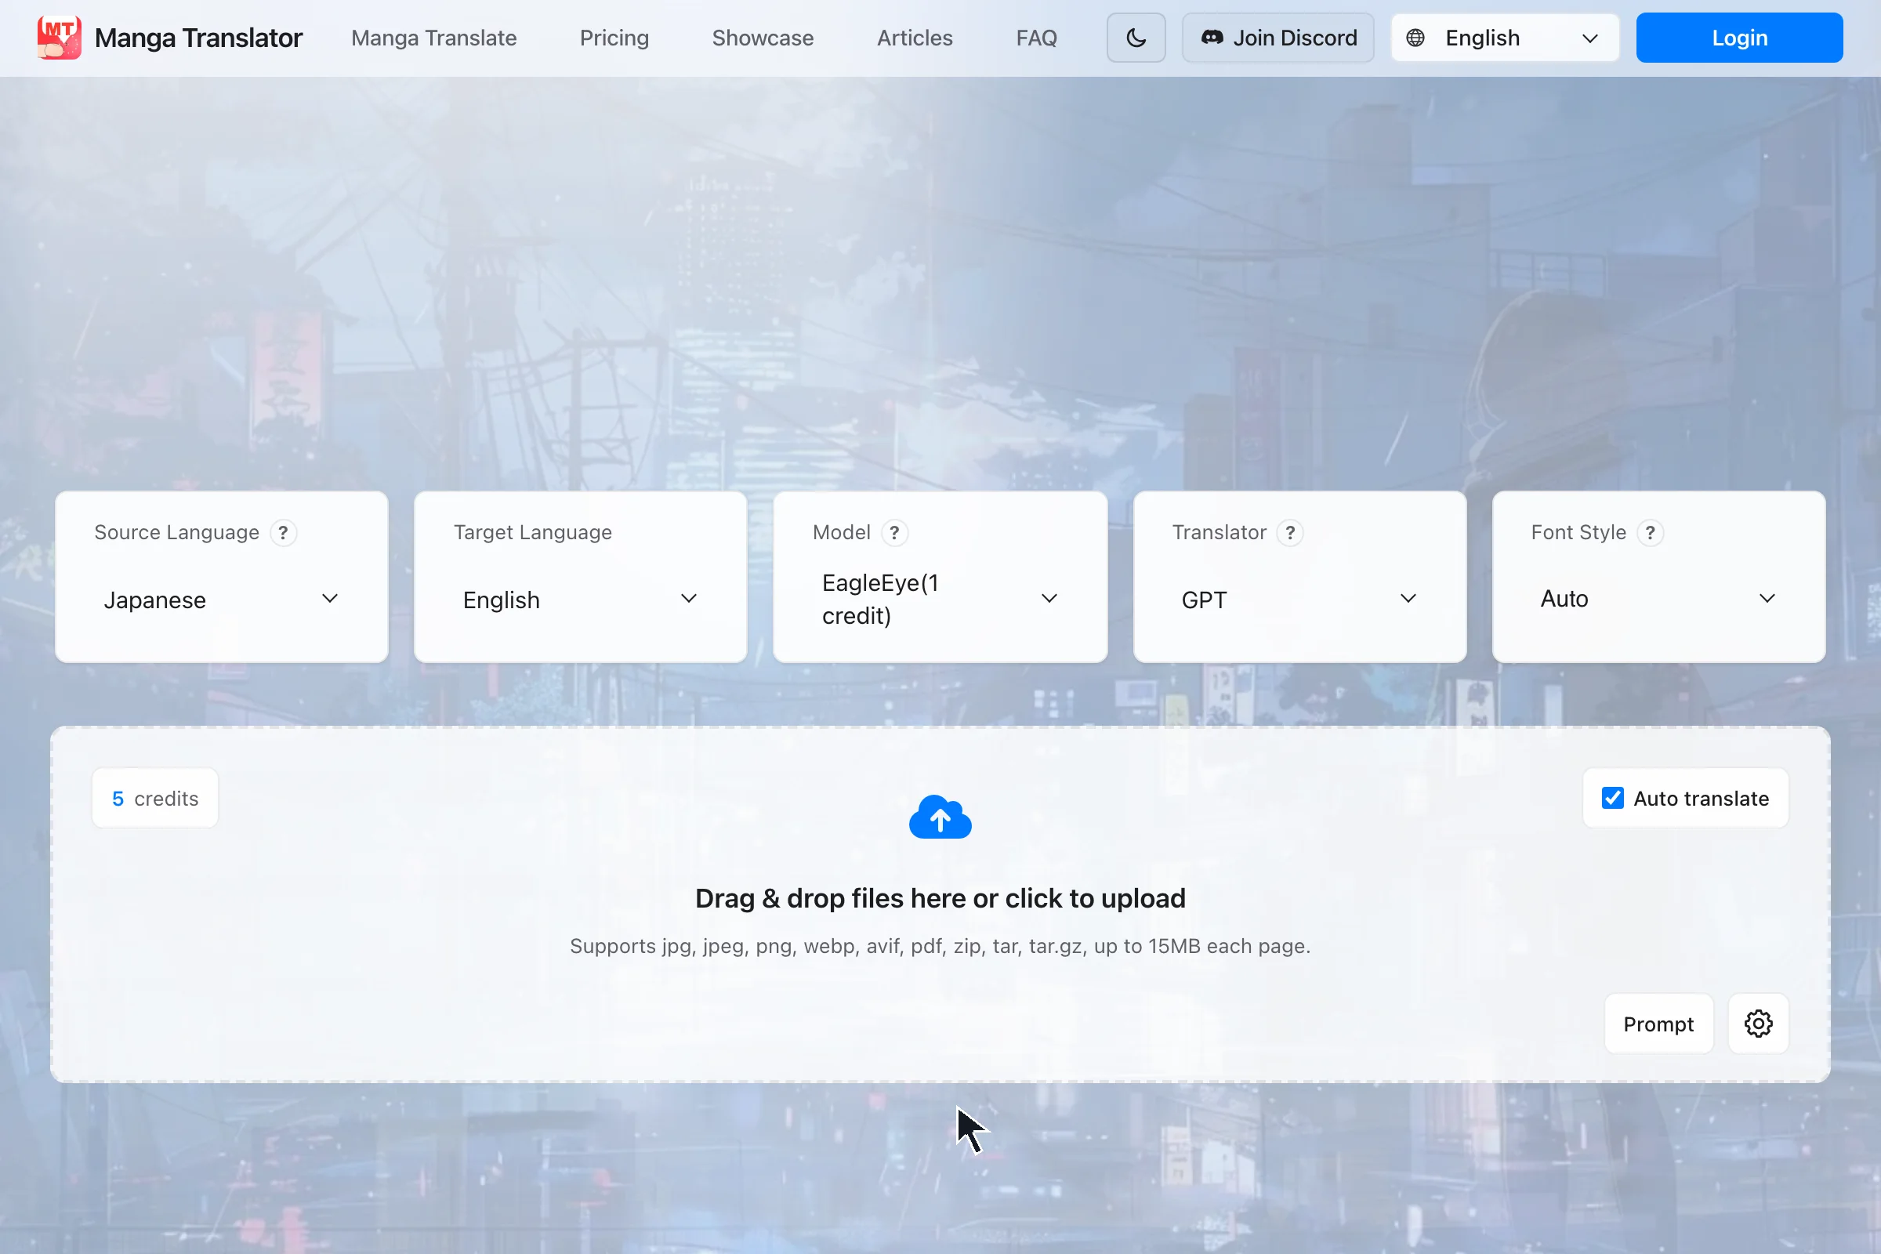
Task: Open the Prompt button
Action: (1658, 1024)
